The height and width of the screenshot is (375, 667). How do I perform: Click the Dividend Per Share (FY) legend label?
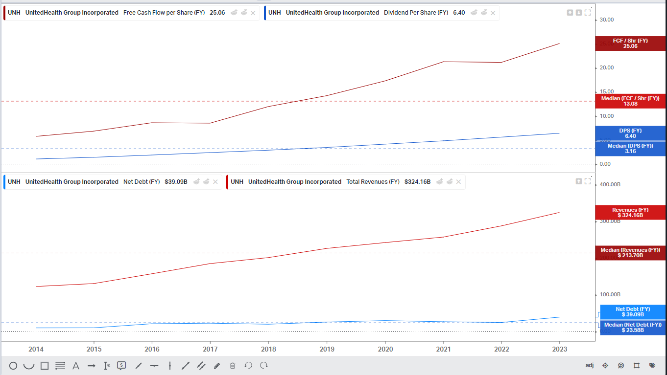(416, 13)
